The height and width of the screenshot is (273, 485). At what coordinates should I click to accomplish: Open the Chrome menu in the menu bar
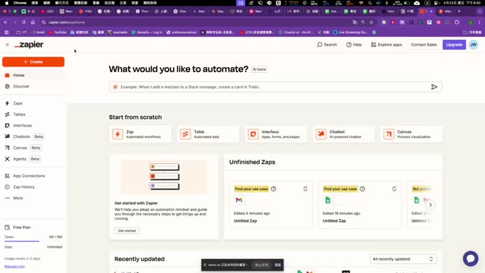click(20, 3)
